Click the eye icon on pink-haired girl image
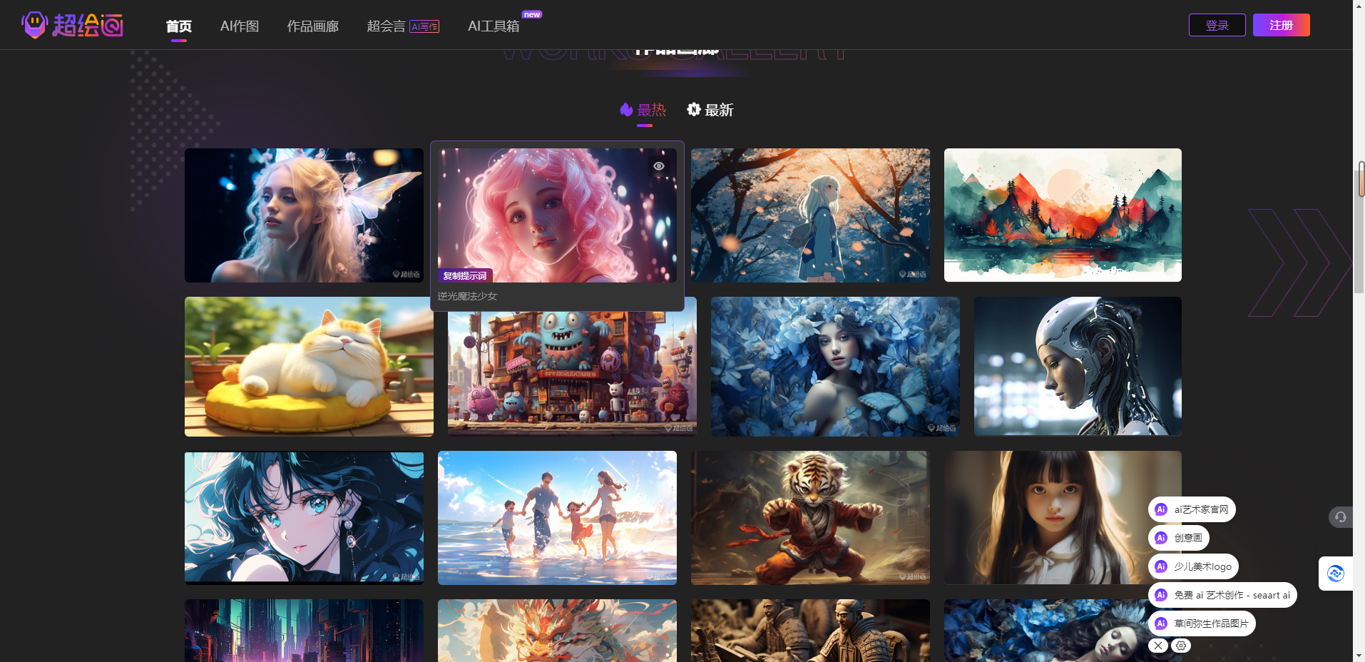Image resolution: width=1365 pixels, height=662 pixels. point(659,166)
